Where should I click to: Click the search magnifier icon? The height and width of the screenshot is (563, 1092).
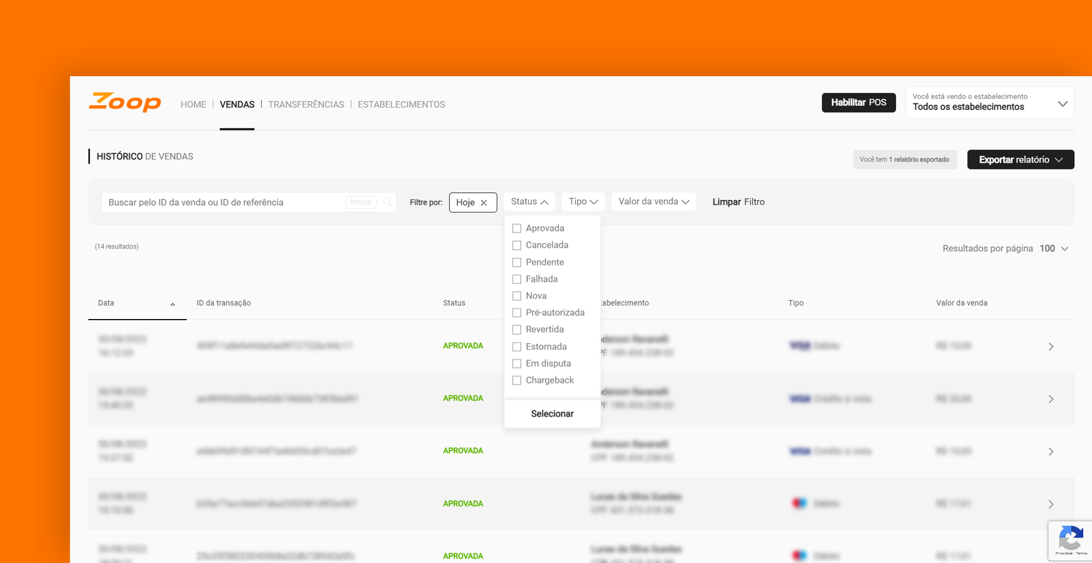[x=387, y=202]
